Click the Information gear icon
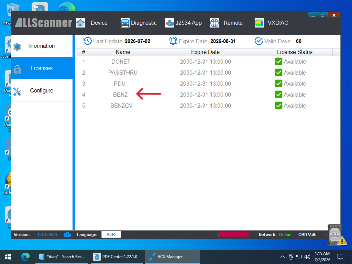Screen dimensions: 352x264 [17, 47]
